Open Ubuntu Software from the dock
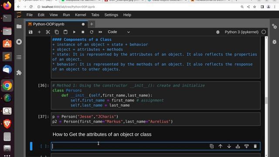This screenshot has width=279, height=157. 7,44
